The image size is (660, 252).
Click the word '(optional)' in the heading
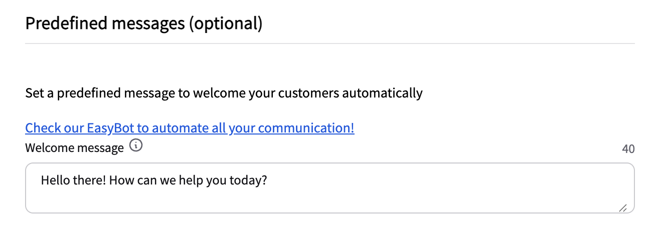225,23
